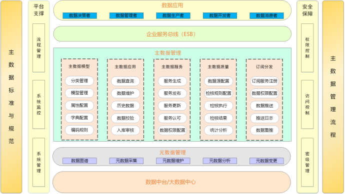Click the 数据重推 pill
The height and width of the screenshot is (194, 345).
[x=264, y=130]
